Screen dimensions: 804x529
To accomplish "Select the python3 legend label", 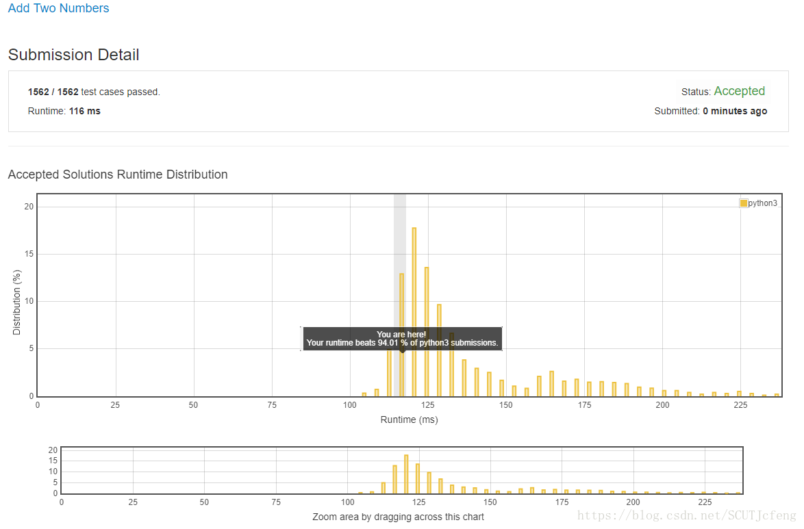I will (x=762, y=203).
